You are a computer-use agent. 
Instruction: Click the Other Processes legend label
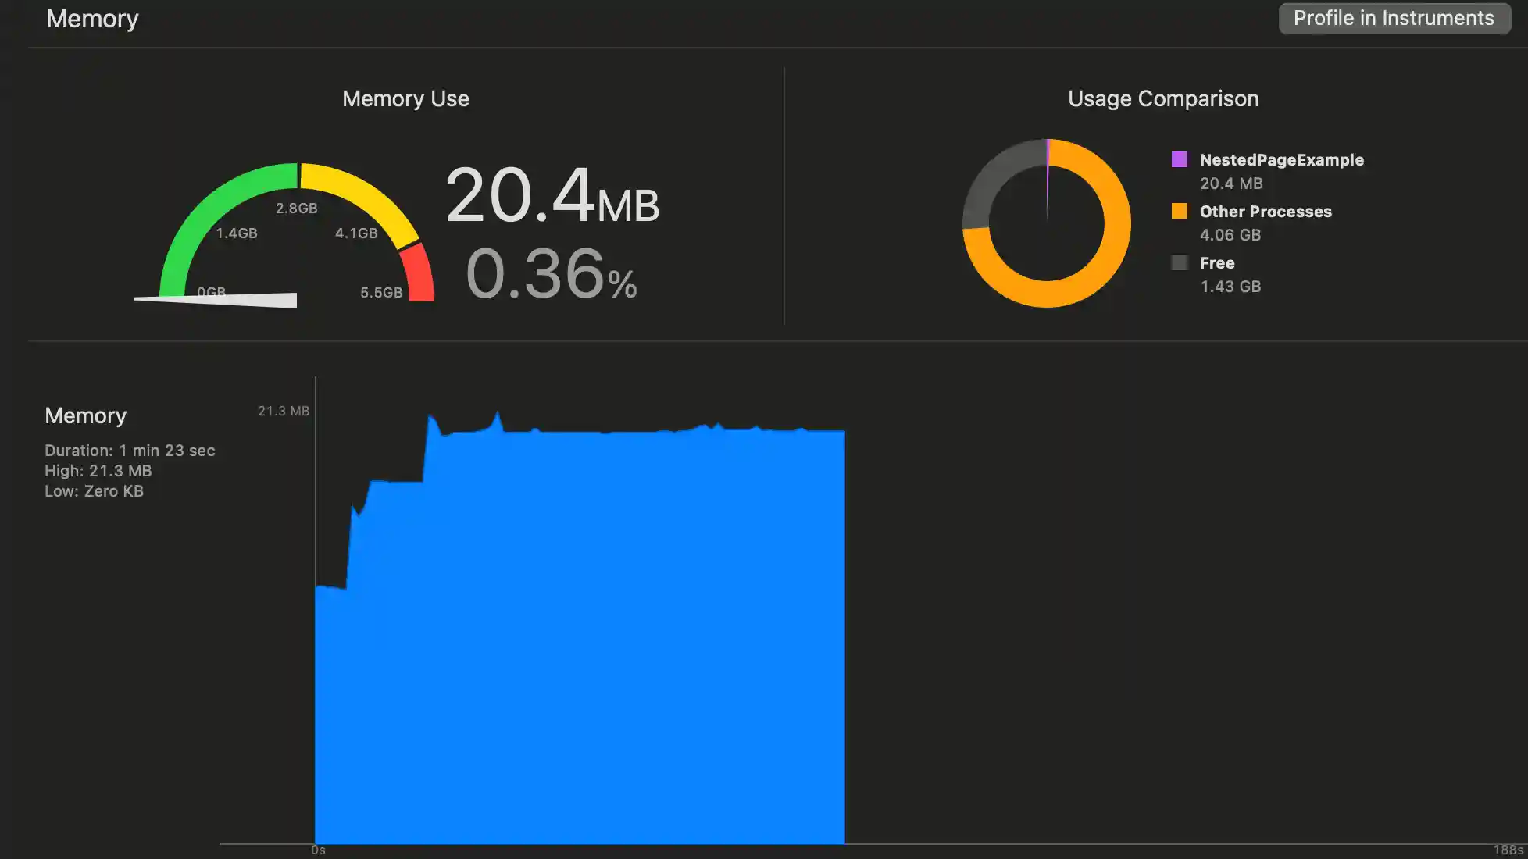pos(1266,212)
